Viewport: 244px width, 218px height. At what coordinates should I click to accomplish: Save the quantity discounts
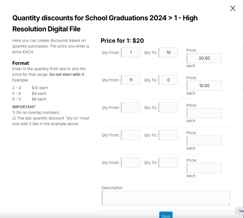pyautogui.click(x=166, y=215)
